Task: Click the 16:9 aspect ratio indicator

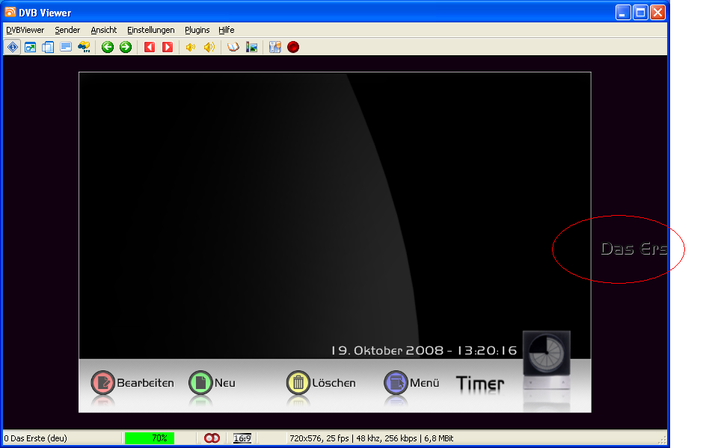Action: tap(242, 438)
